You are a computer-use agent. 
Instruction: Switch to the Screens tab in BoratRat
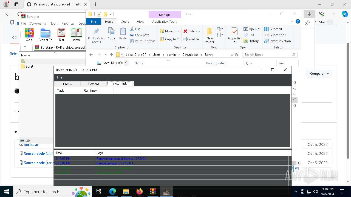(x=94, y=84)
